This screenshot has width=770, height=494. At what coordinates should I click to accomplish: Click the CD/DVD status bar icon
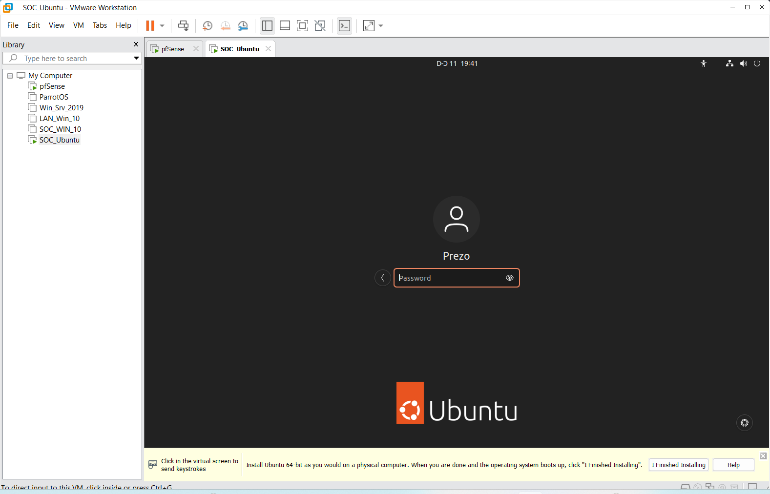point(698,487)
